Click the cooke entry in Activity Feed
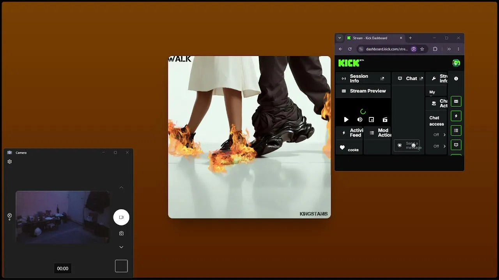The height and width of the screenshot is (280, 499). click(353, 150)
